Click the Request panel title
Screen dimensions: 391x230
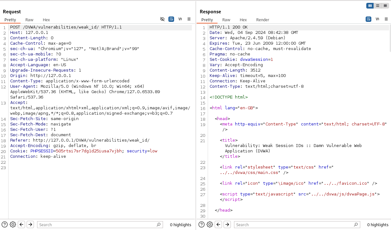[x=12, y=12]
